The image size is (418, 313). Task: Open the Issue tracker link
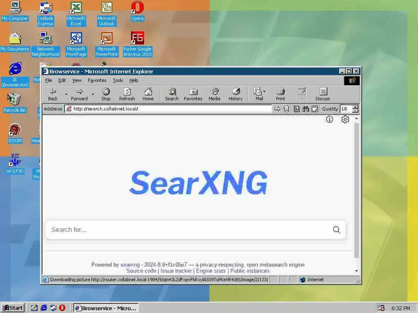click(x=176, y=271)
